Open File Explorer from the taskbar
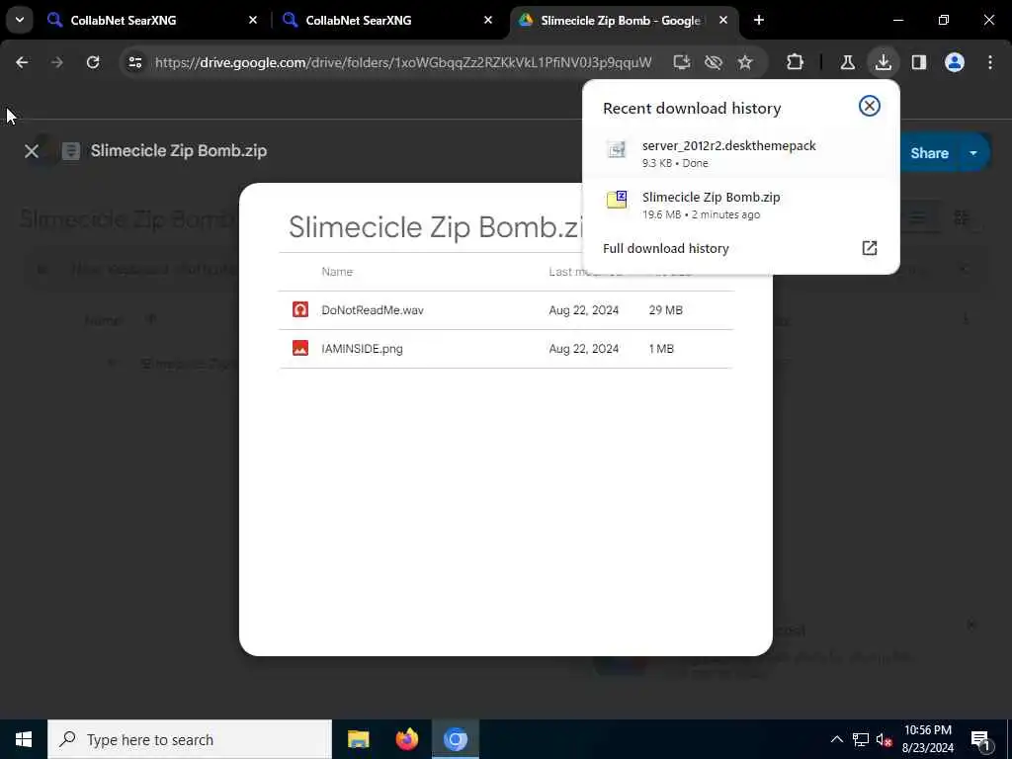Viewport: 1012px width, 759px height. [x=358, y=739]
